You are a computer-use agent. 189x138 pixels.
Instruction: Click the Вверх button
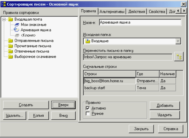(63, 105)
